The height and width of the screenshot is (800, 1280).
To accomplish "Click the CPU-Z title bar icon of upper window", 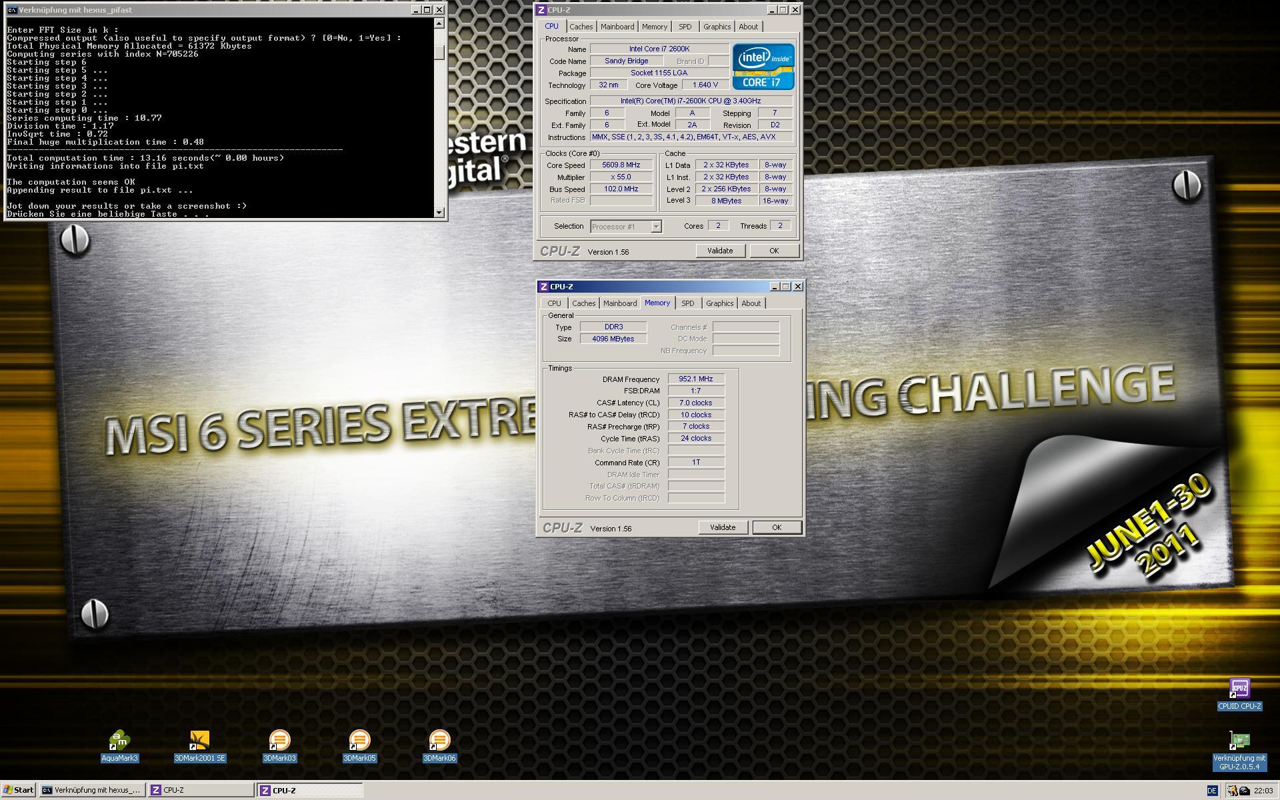I will 541,10.
